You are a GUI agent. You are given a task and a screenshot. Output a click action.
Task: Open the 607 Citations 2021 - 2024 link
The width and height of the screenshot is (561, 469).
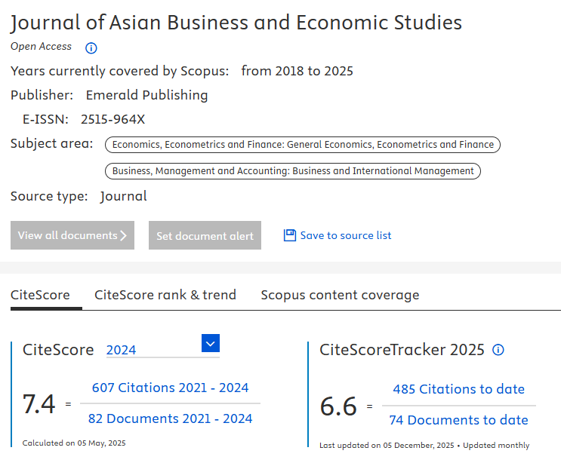pos(170,388)
